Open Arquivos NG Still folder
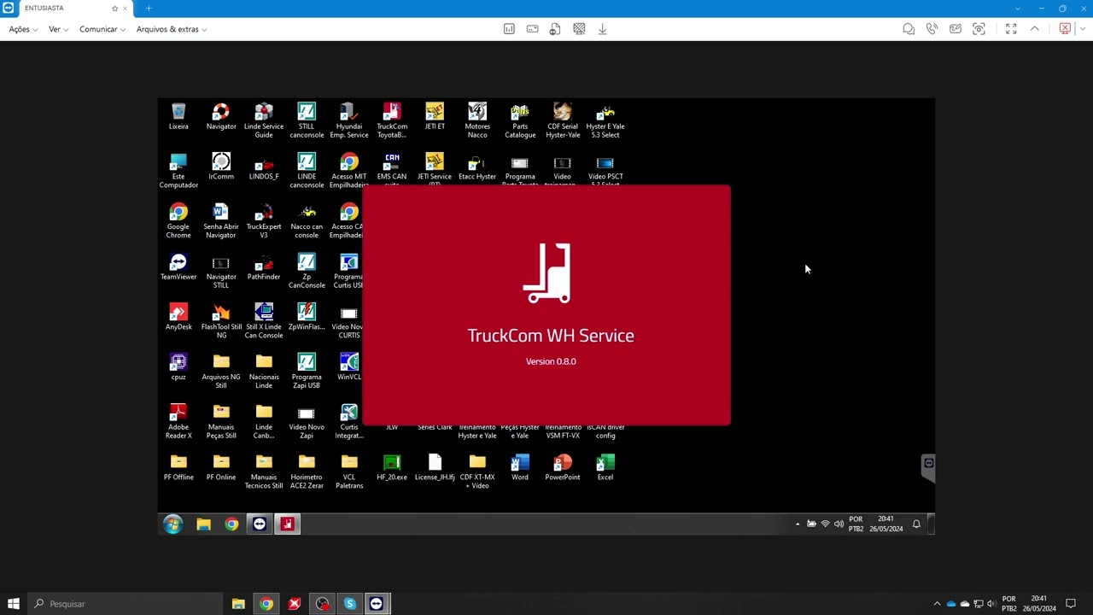Image resolution: width=1093 pixels, height=615 pixels. [x=221, y=371]
